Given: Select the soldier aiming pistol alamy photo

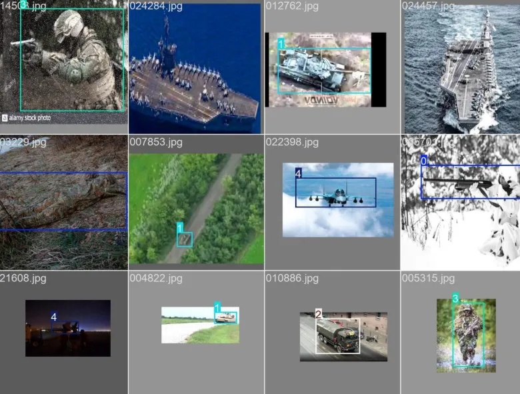Looking at the screenshot, I should point(64,63).
